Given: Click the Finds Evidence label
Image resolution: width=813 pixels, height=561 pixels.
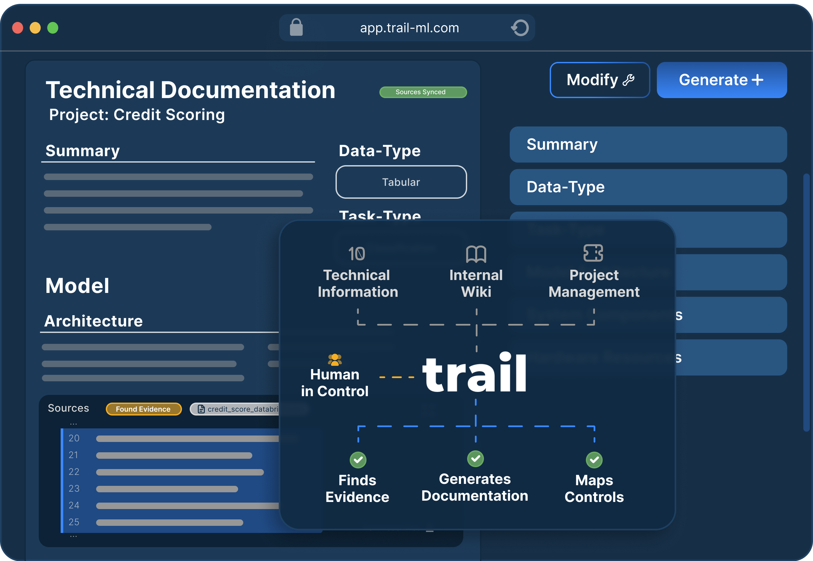Looking at the screenshot, I should tap(357, 489).
